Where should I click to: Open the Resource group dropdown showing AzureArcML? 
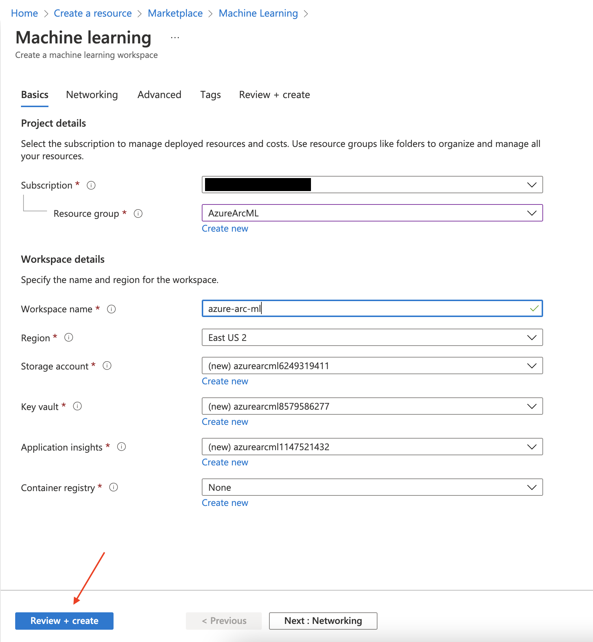tap(372, 213)
